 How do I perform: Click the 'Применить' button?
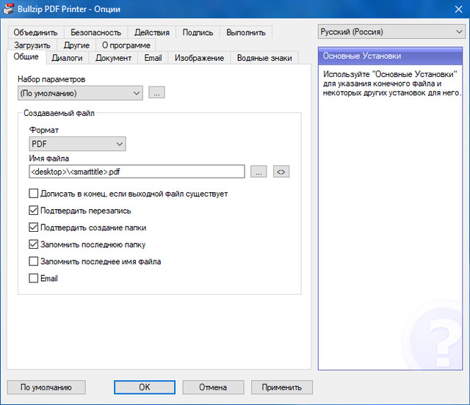pos(282,387)
